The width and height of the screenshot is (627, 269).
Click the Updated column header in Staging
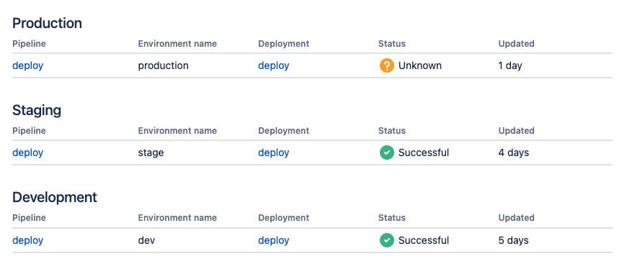point(516,130)
